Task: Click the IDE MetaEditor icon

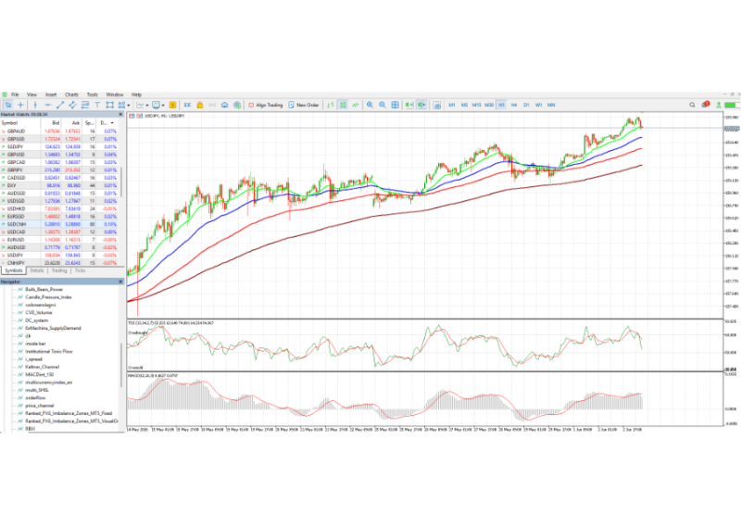Action: (187, 105)
